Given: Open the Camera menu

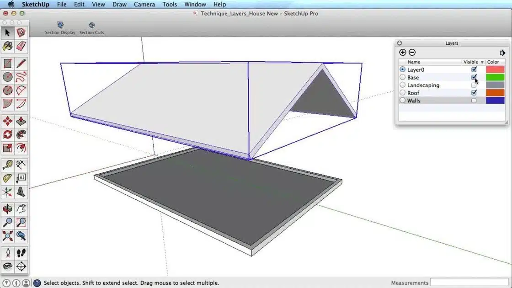Looking at the screenshot, I should (x=144, y=4).
